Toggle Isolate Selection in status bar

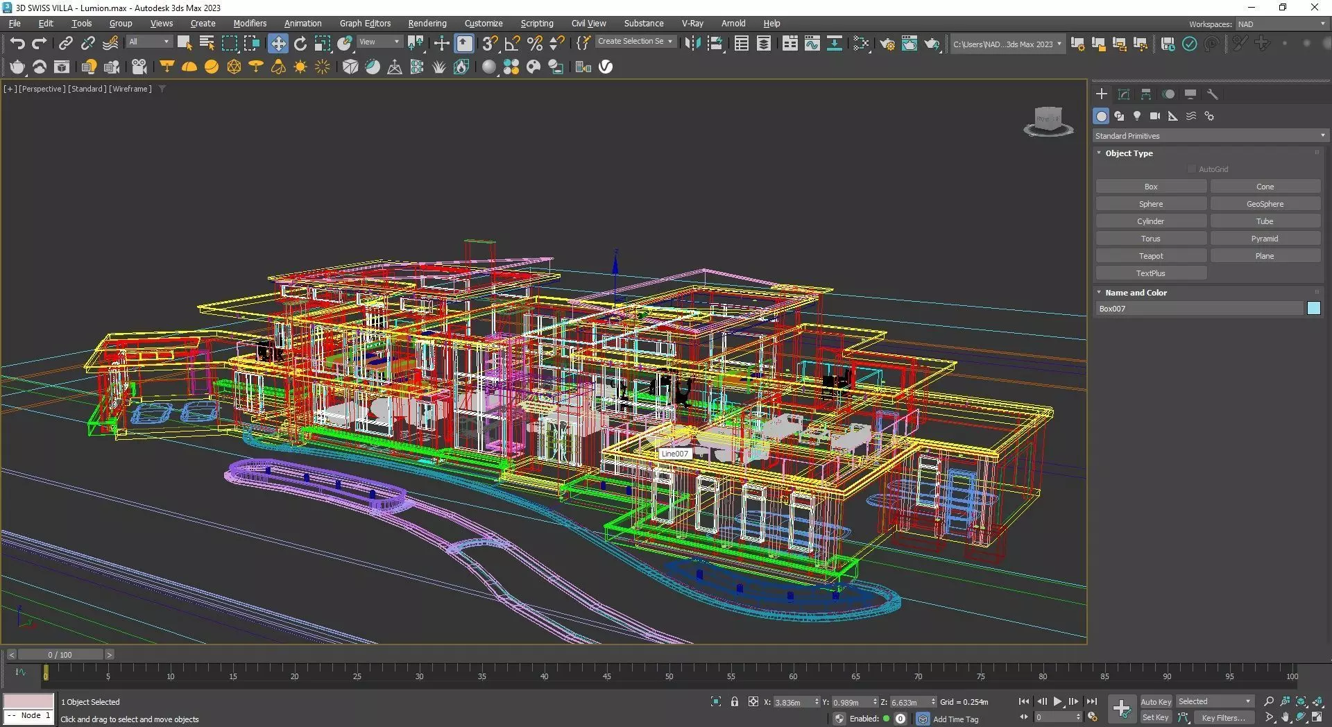[x=716, y=702]
